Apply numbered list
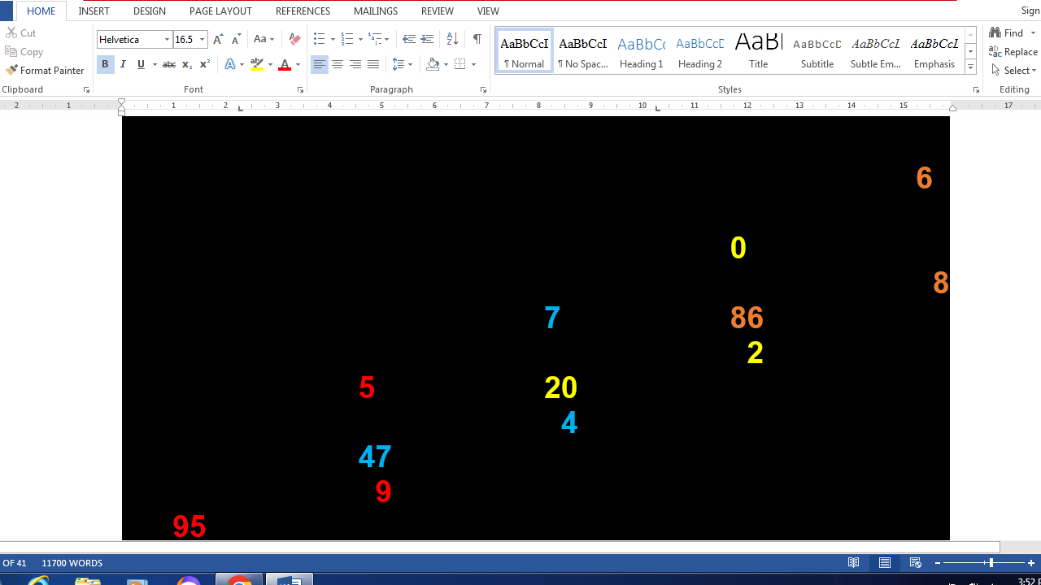Image resolution: width=1041 pixels, height=585 pixels. click(x=347, y=39)
